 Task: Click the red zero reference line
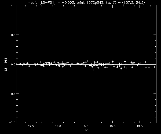(x=86, y=64)
